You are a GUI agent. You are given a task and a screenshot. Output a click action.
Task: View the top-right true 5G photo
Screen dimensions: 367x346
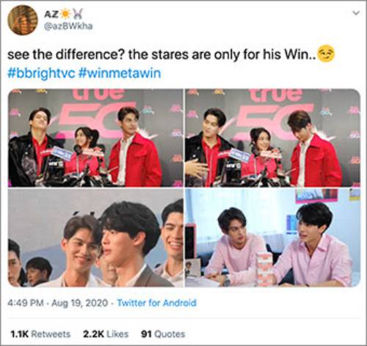(x=273, y=138)
